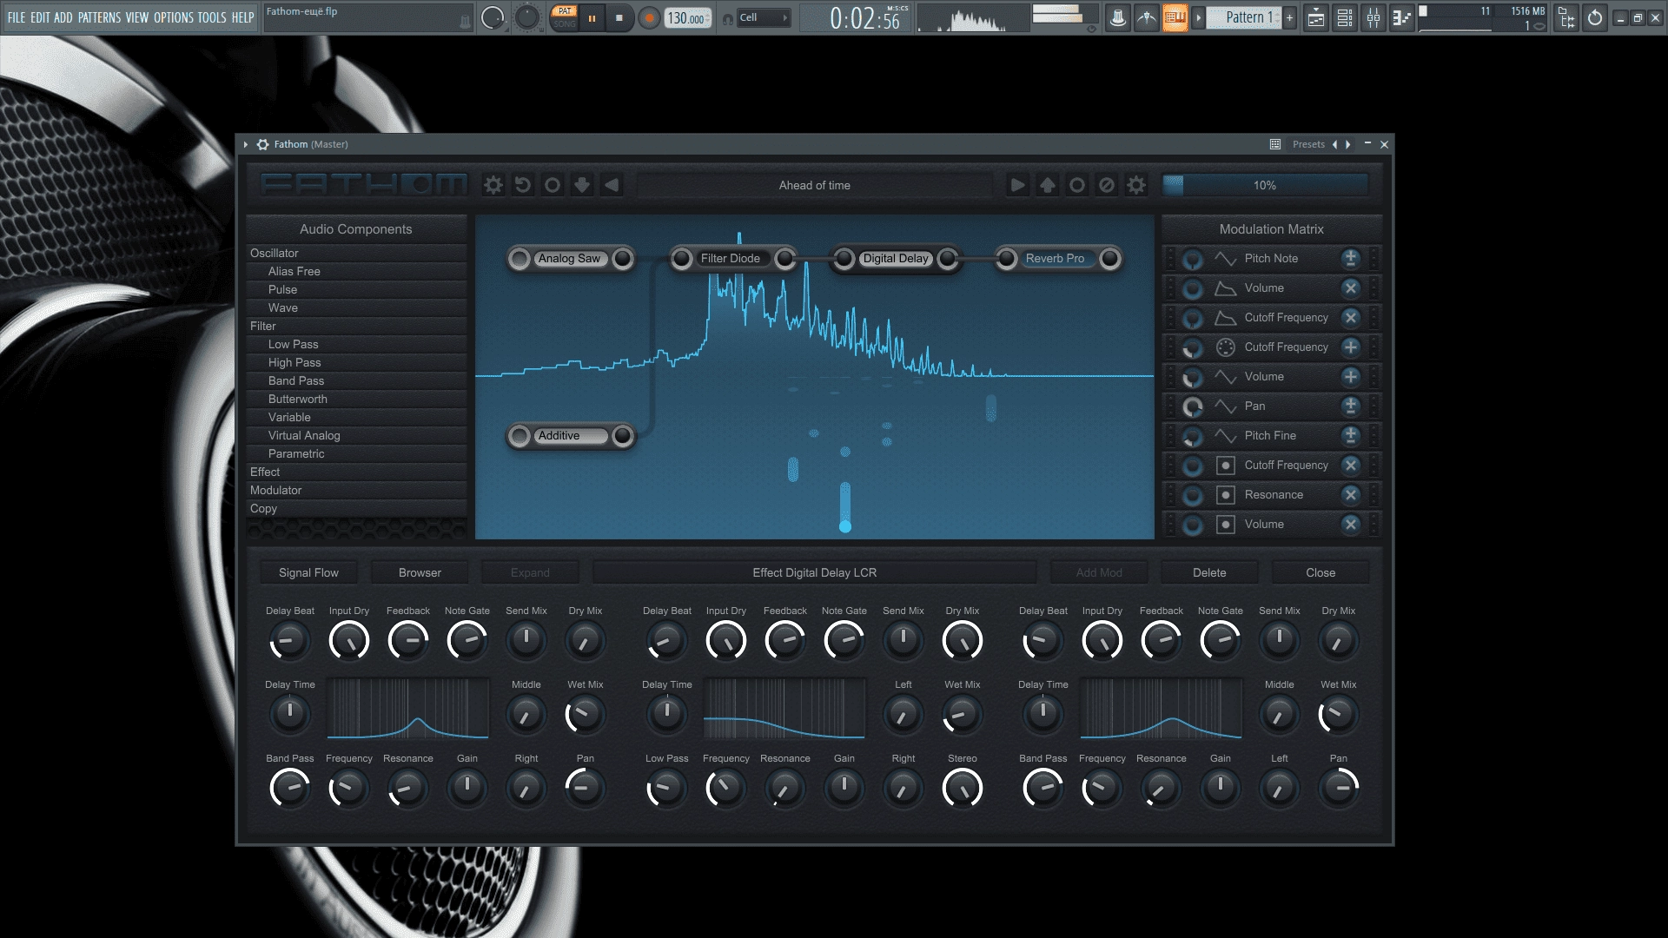
Task: Click the first Delay Beat knob
Action: click(289, 641)
